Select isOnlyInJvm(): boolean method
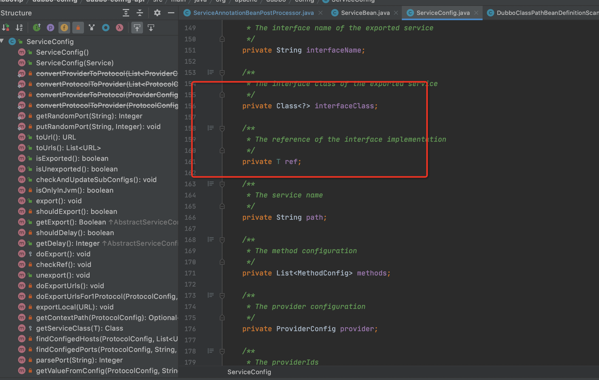This screenshot has height=380, width=599. coord(75,190)
